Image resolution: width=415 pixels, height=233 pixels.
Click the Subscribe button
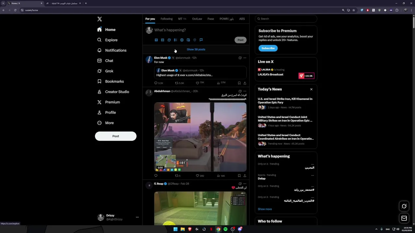pyautogui.click(x=268, y=48)
